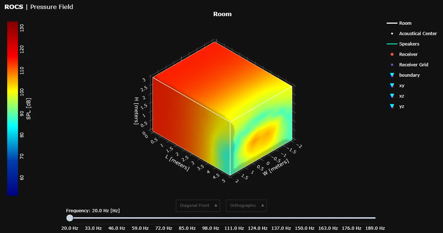Toggle visibility of Receiver Grid label
This screenshot has width=443, height=233.
point(414,65)
